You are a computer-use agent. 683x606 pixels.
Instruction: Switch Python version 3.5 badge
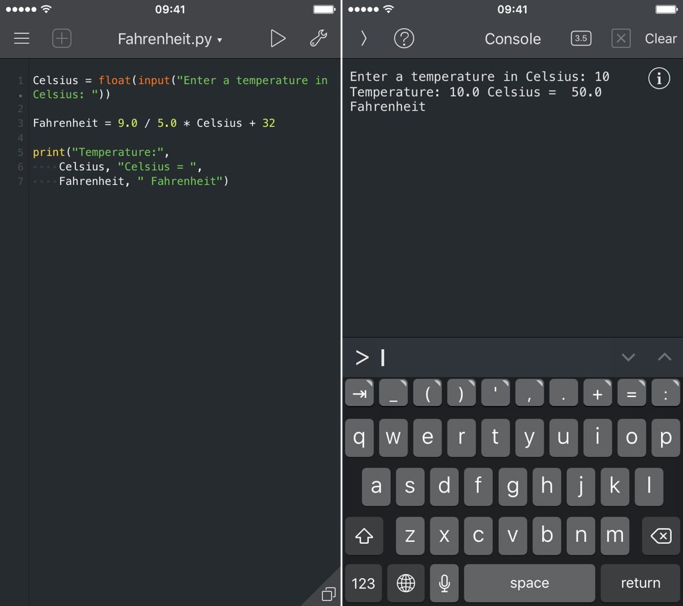(581, 38)
